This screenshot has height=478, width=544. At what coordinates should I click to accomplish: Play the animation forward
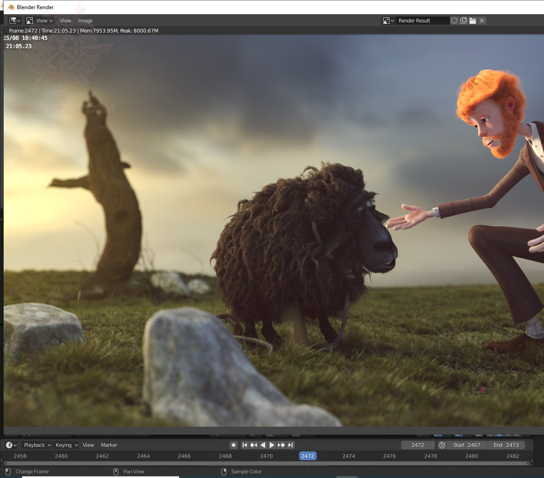[272, 445]
